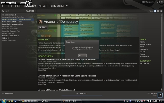This screenshot has width=164, height=103.
Task: Select Cossacks II: Napoleonic Wars
Action: click(12, 24)
